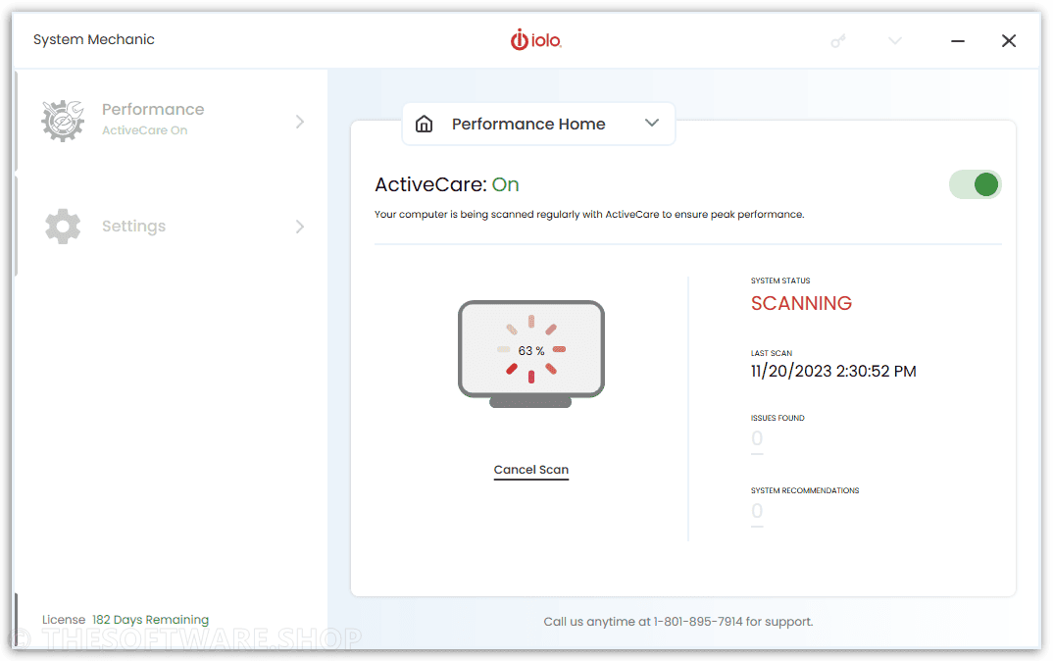The image size is (1053, 661).
Task: Click the scanning monitor graphic showing 63 %
Action: 531,353
